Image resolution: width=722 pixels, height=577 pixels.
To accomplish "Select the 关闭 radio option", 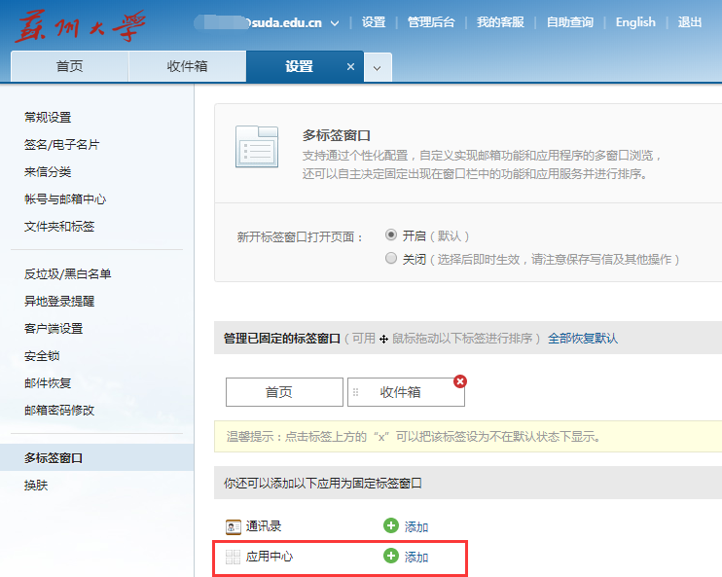I will coord(391,259).
